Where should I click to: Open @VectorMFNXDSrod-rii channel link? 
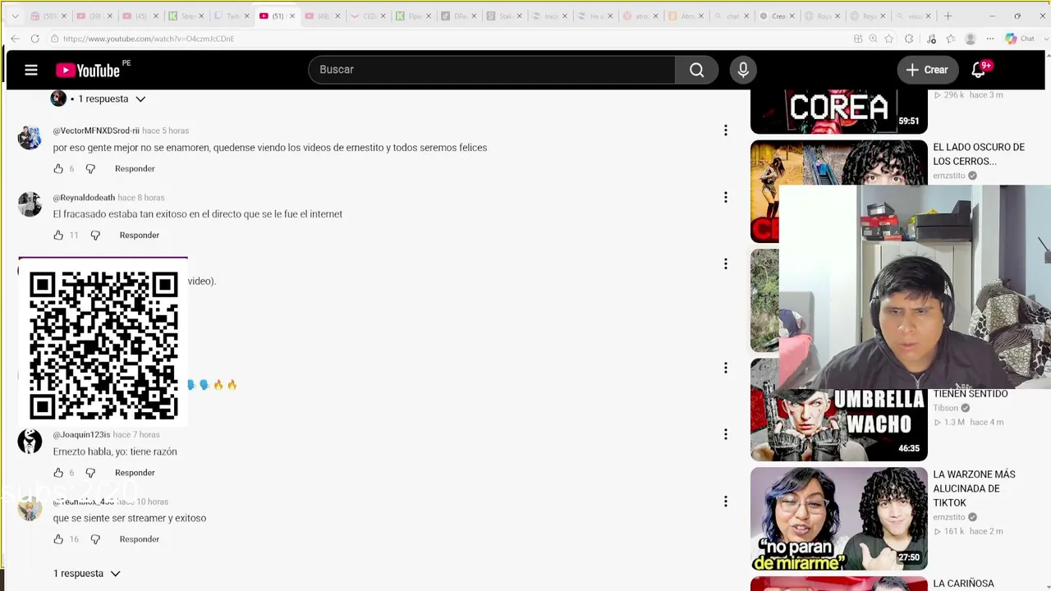96,131
